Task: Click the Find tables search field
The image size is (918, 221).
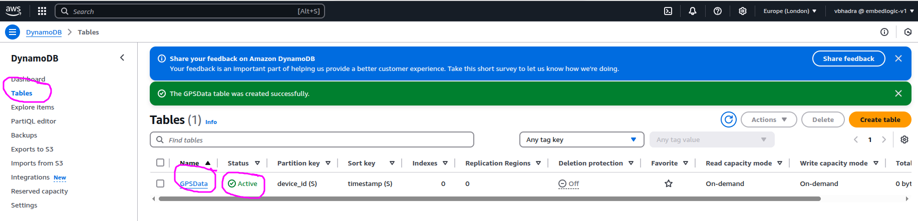Action: [312, 139]
